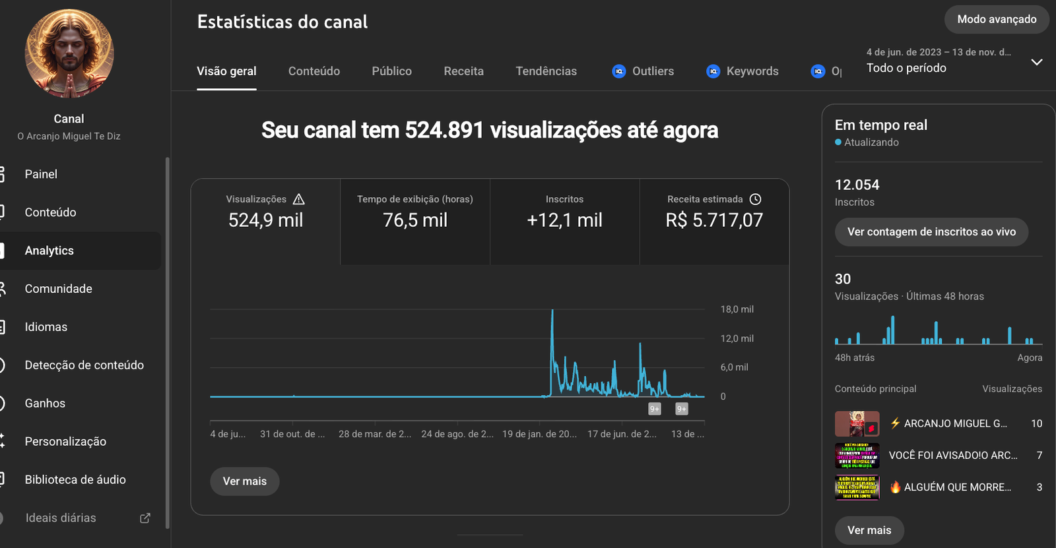This screenshot has height=548, width=1056.
Task: Click the channel profile avatar
Action: click(x=69, y=54)
